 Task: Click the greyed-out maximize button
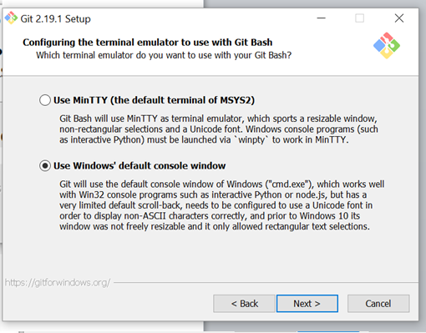(x=359, y=18)
